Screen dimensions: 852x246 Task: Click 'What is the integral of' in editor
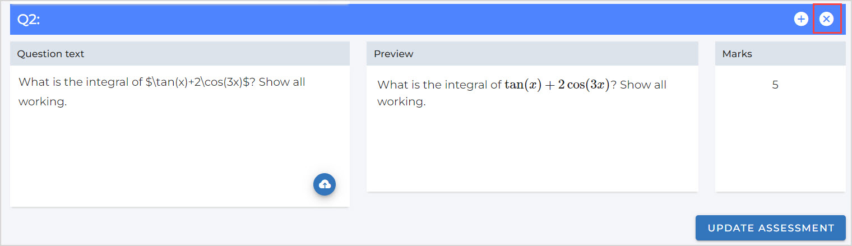pos(80,82)
